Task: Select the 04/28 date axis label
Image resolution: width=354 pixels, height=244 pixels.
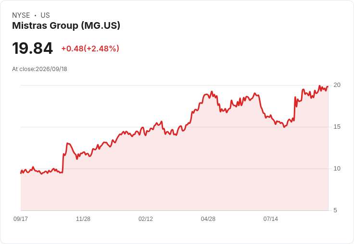Action: point(208,219)
